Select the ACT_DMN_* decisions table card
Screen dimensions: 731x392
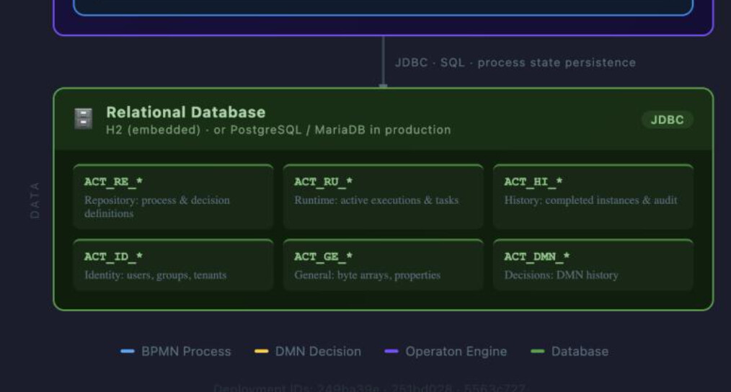coord(593,265)
